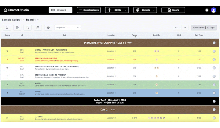Screen dimensions: 220x128
Task: Open the user profile avatar
Action: coord(214,10)
